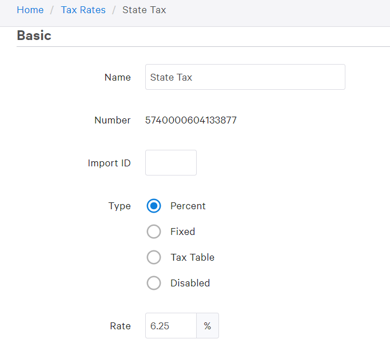The height and width of the screenshot is (347, 390).
Task: Focus the Name input containing State Tax
Action: [x=245, y=77]
